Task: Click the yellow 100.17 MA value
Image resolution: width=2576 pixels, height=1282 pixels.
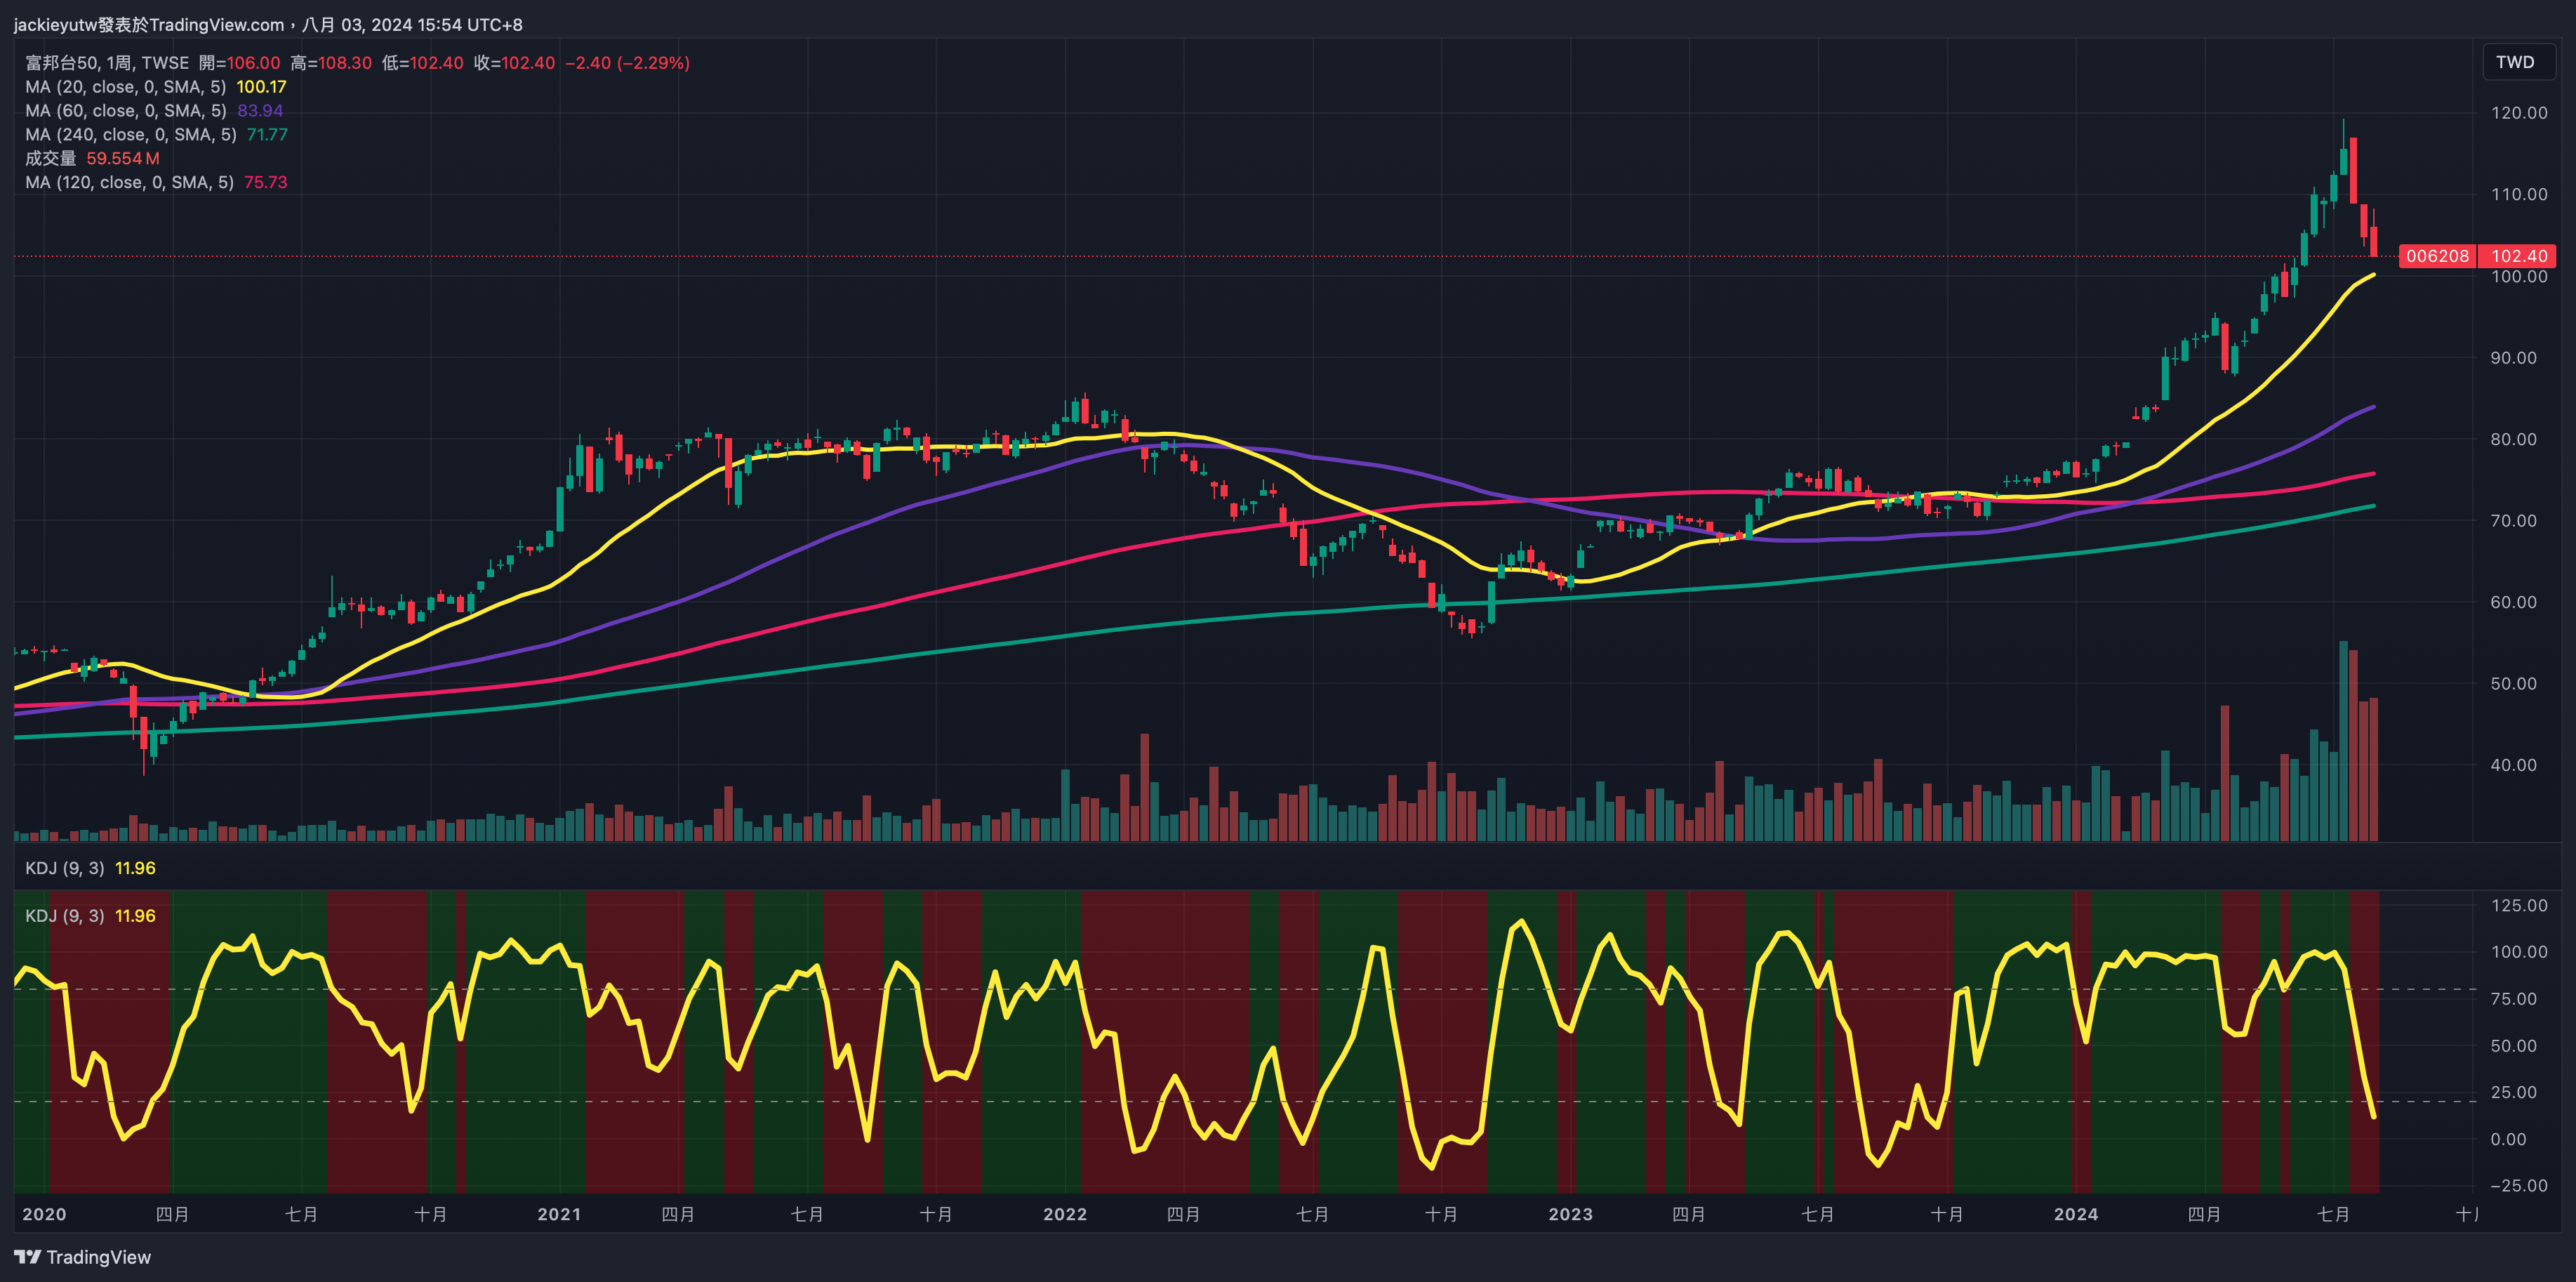Action: pyautogui.click(x=261, y=87)
